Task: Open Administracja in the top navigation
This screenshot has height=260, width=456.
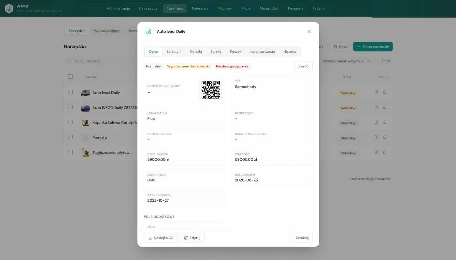Action: click(x=119, y=8)
